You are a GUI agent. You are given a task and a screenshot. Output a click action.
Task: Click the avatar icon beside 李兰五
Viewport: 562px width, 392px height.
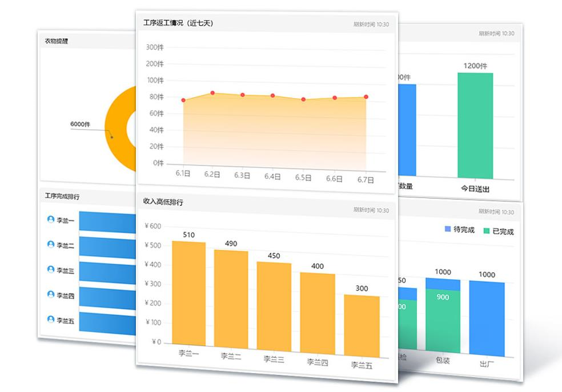tap(51, 320)
